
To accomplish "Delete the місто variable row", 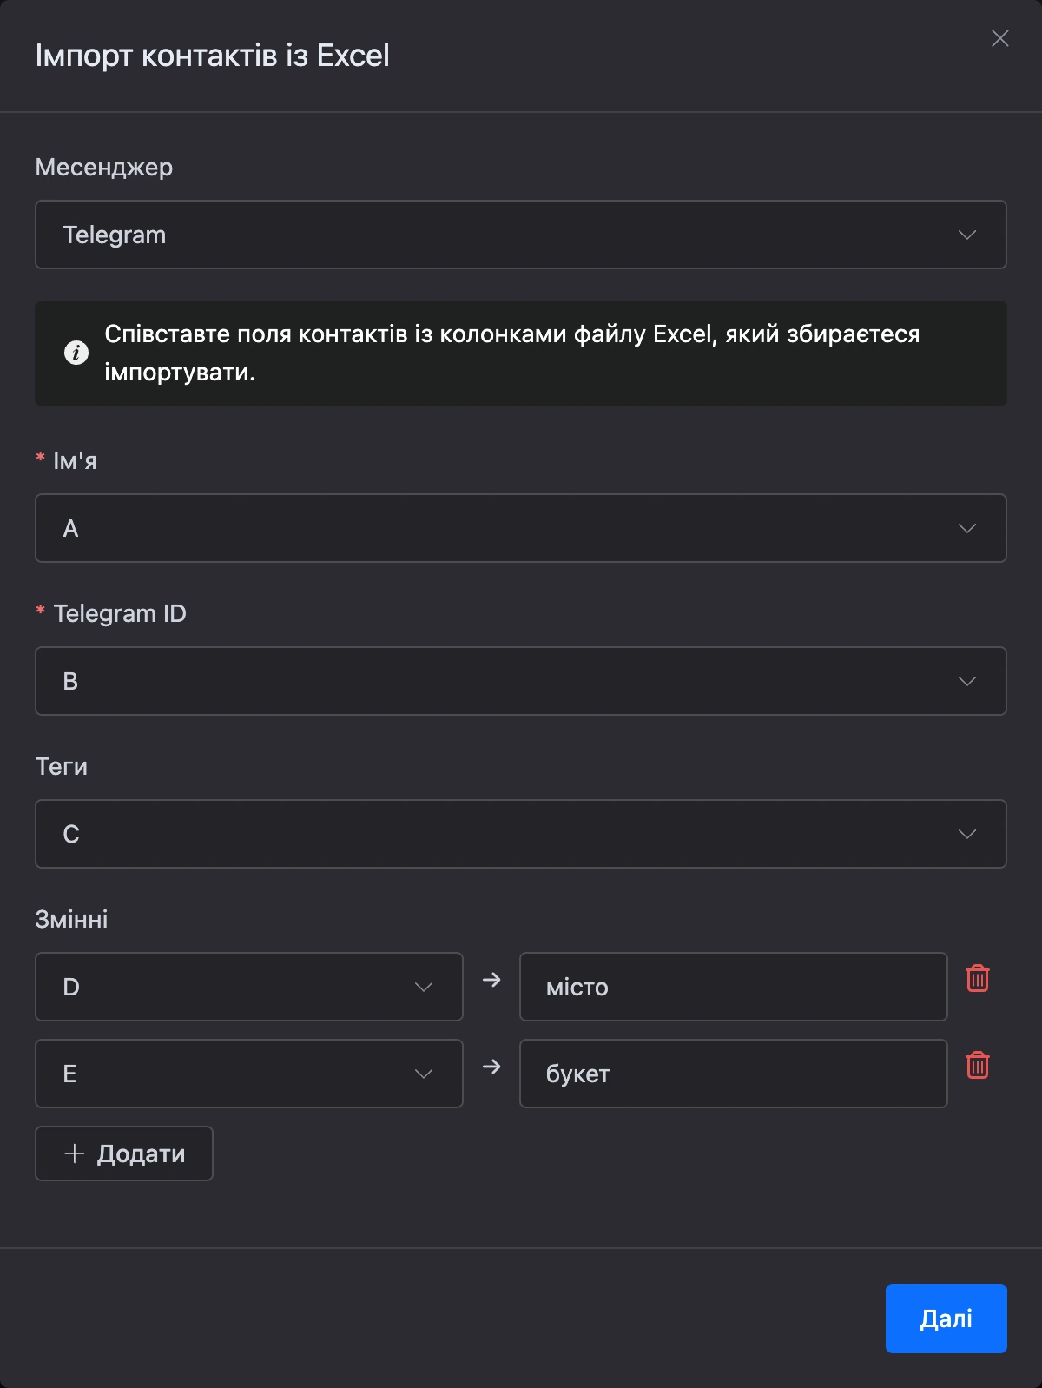I will pyautogui.click(x=978, y=979).
